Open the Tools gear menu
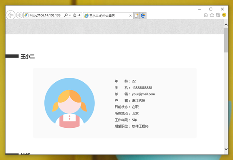Screen dimensions: 233x160 (218, 15)
